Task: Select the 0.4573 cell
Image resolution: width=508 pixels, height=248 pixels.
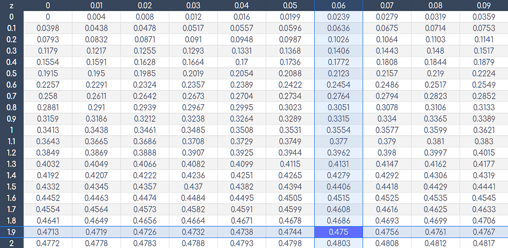Action: [145, 209]
